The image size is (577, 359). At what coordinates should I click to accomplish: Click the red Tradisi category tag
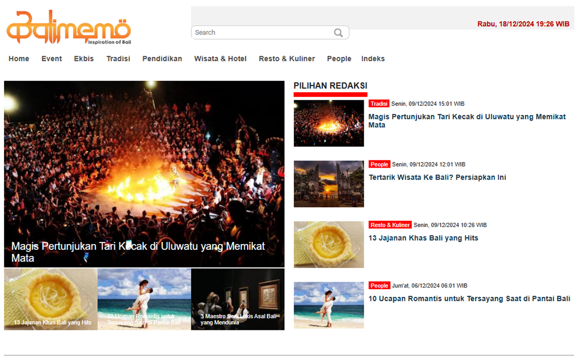click(x=379, y=104)
